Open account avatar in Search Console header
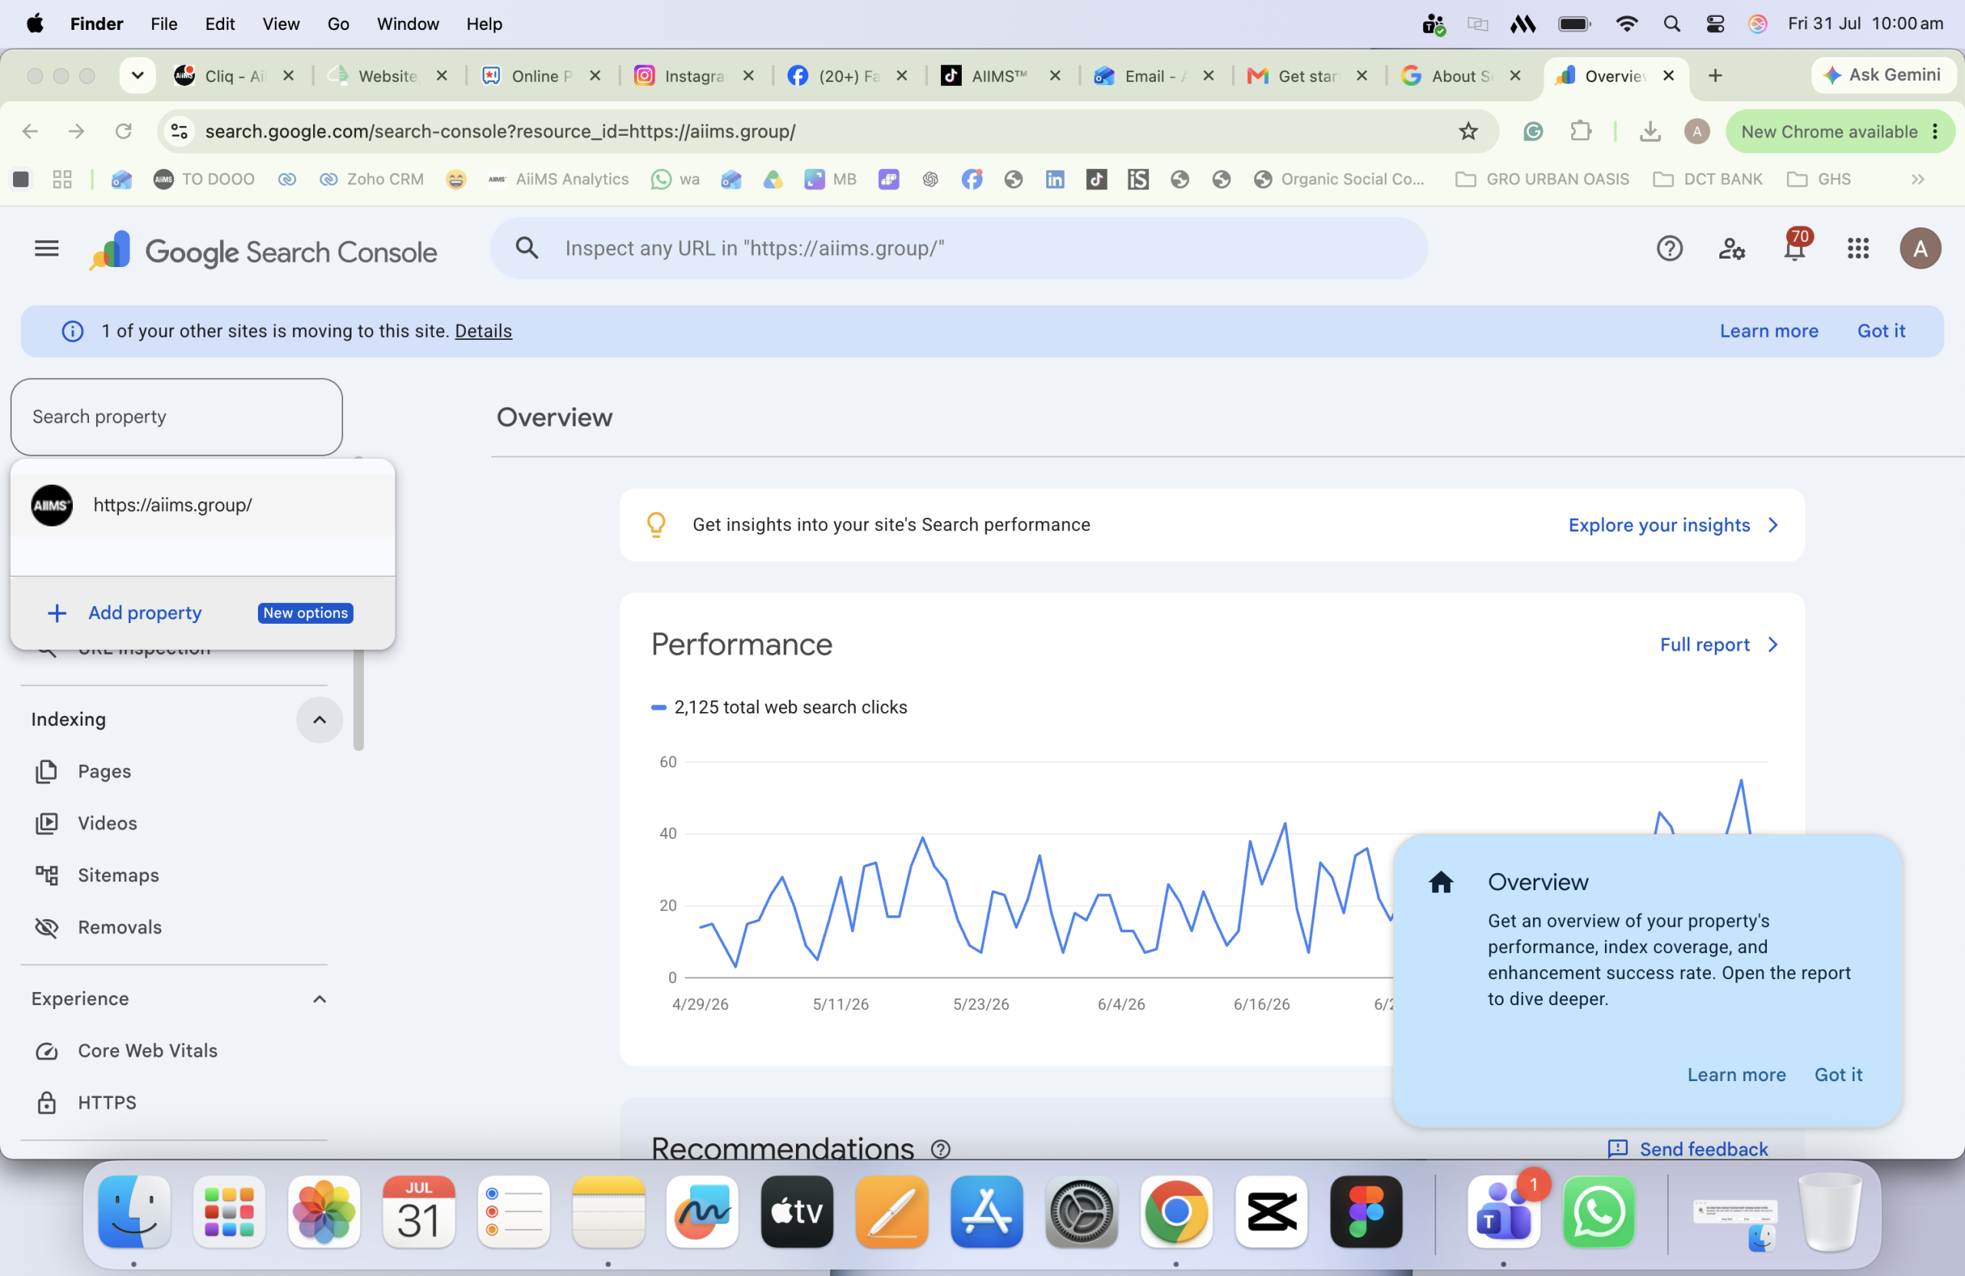This screenshot has height=1276, width=1965. 1920,249
